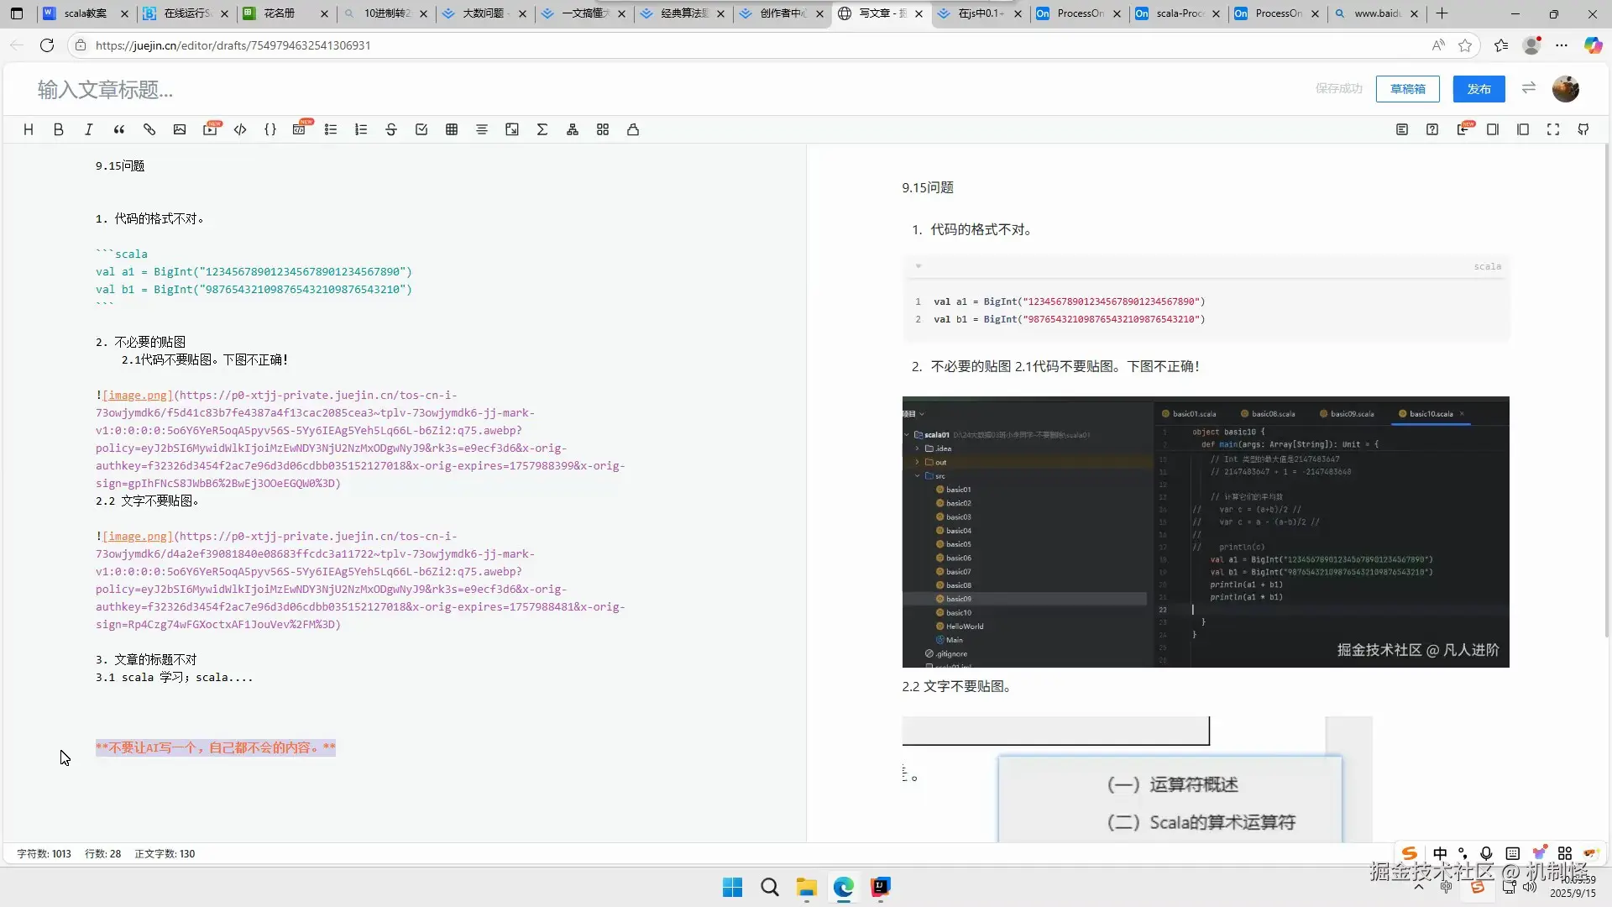Image resolution: width=1612 pixels, height=907 pixels.
Task: Open the 草稿箱 drafts button
Action: 1407,89
